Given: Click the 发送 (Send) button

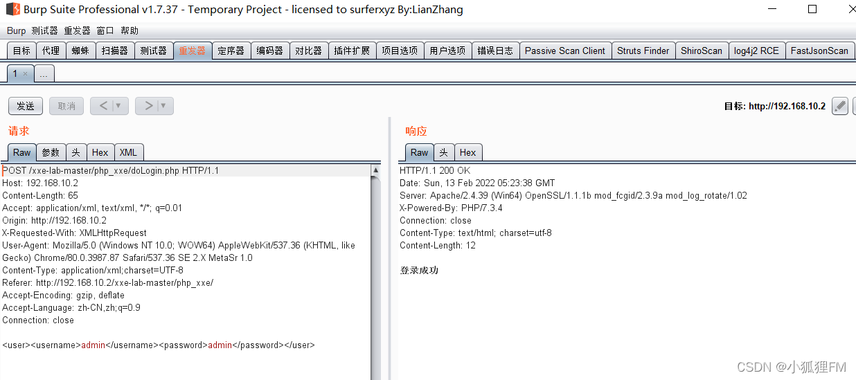Looking at the screenshot, I should click(26, 106).
